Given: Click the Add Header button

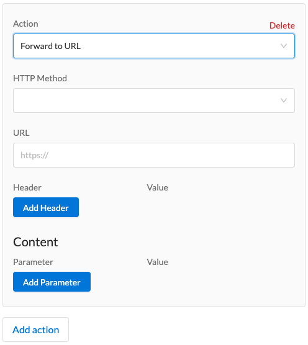Looking at the screenshot, I should click(46, 207).
